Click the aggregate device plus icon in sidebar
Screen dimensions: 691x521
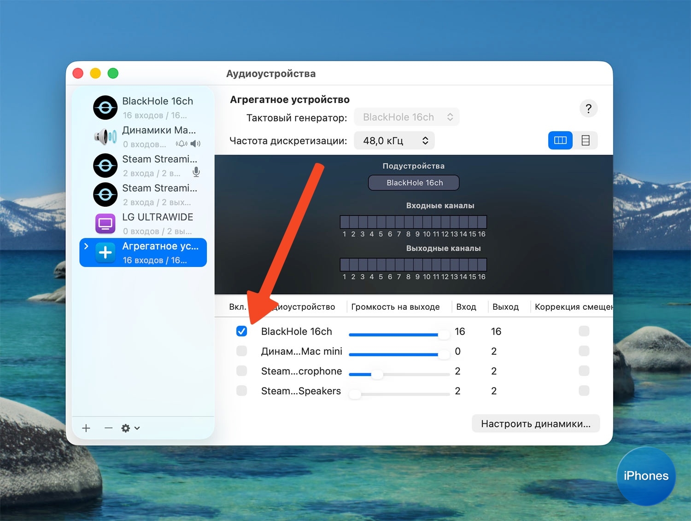(105, 252)
